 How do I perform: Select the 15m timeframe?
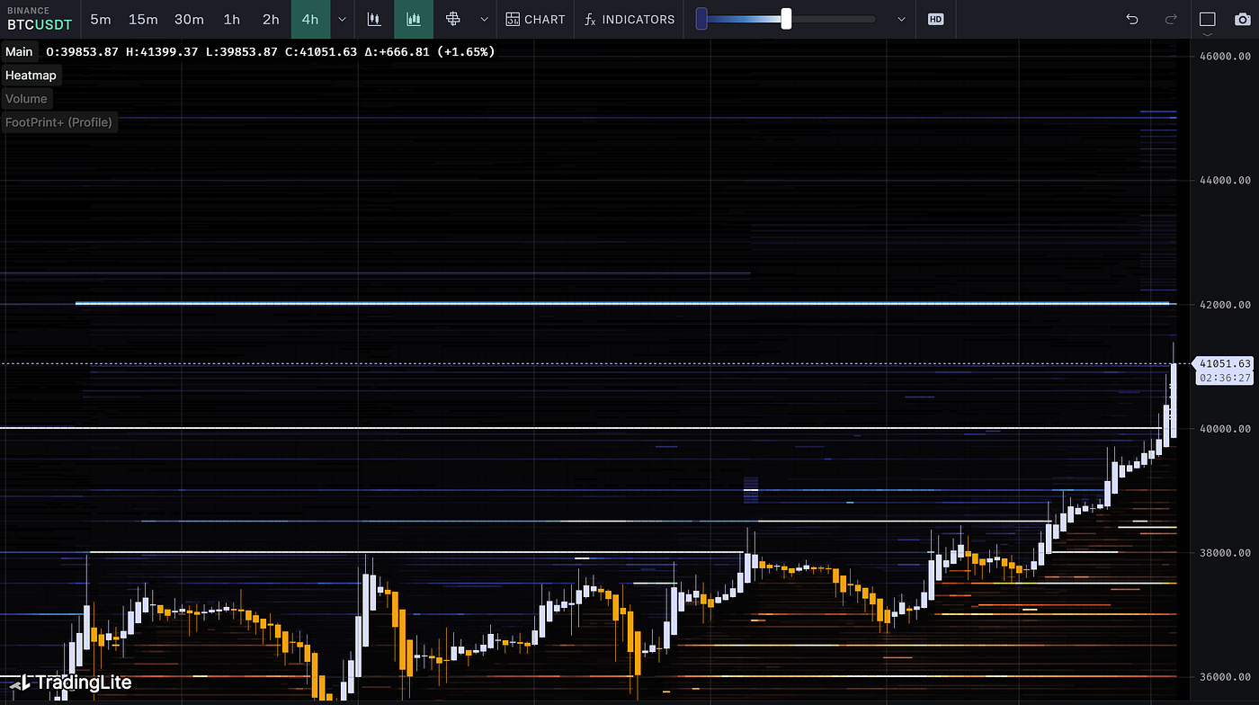coord(143,19)
